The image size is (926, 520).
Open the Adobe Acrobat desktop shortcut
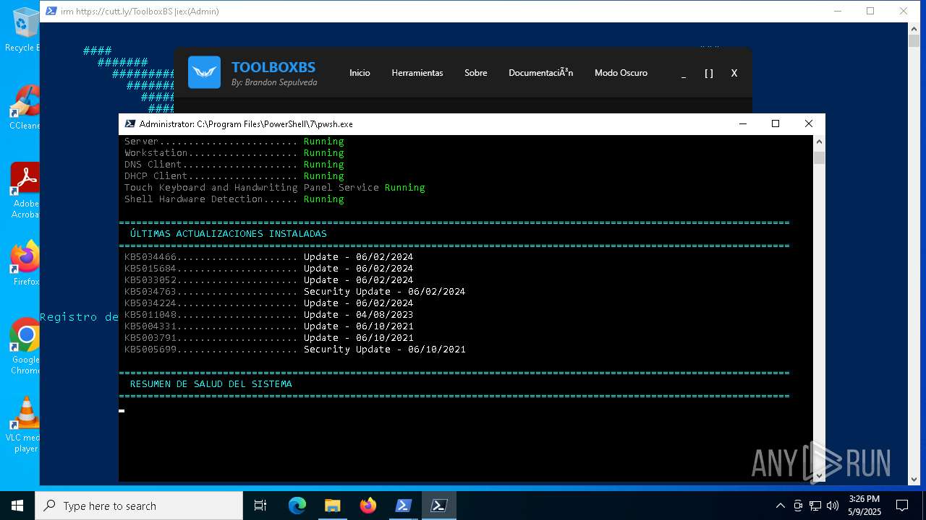click(25, 190)
